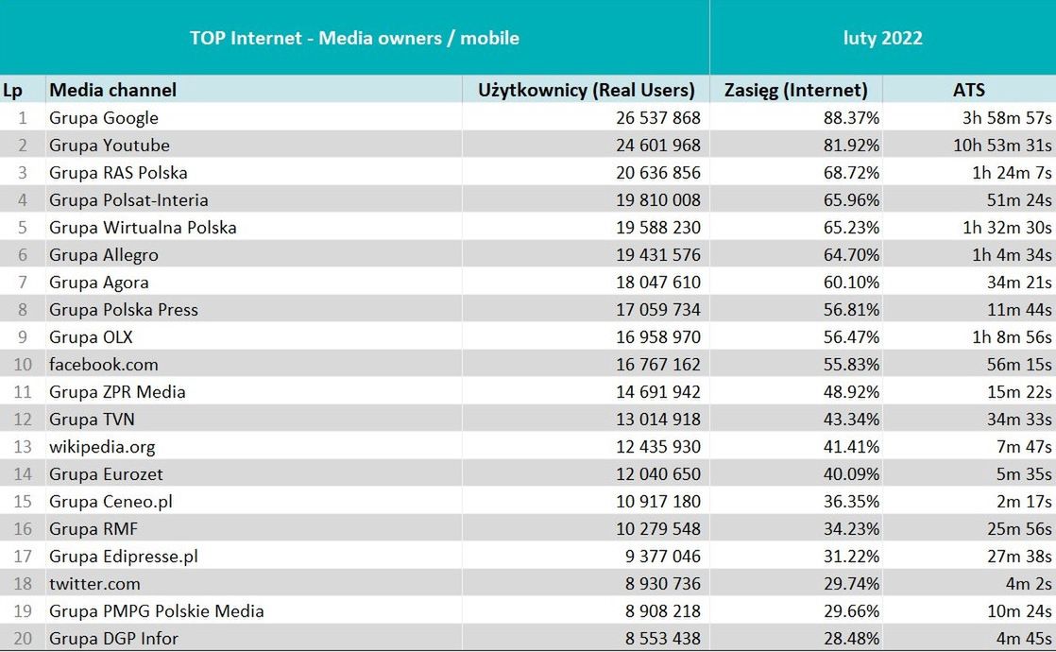Click the ATS column header
Screen dimensions: 1056x652
(x=969, y=90)
